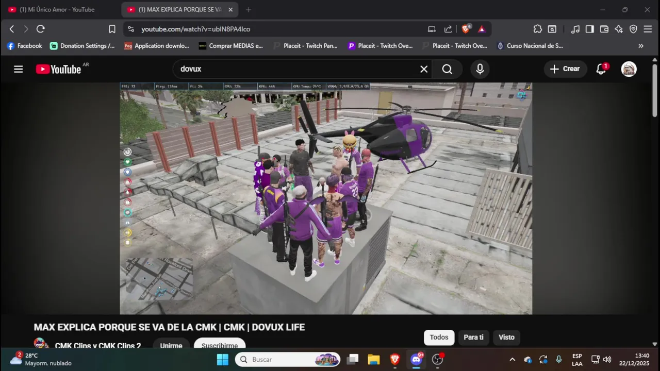The image size is (660, 371).
Task: Switch to the Mi Único Amor tab
Action: [57, 10]
